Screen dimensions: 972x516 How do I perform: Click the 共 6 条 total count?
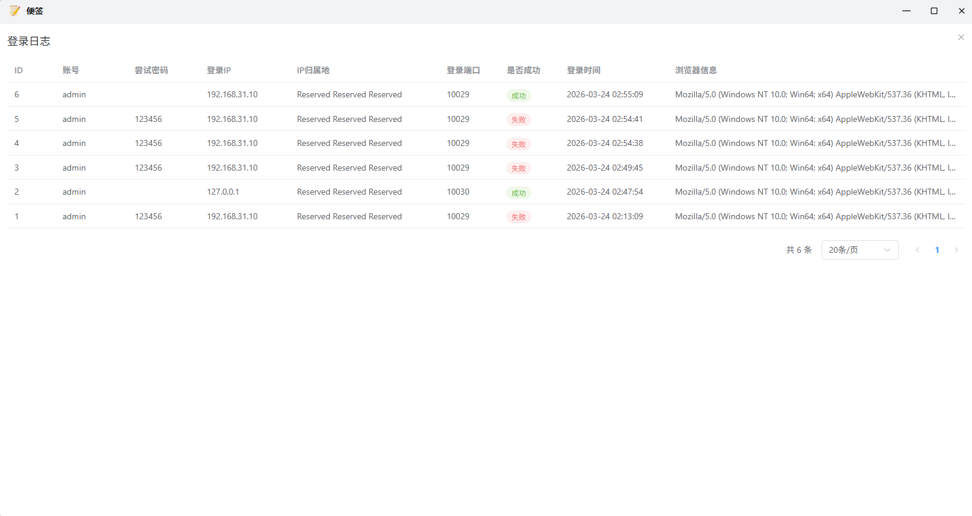click(799, 250)
